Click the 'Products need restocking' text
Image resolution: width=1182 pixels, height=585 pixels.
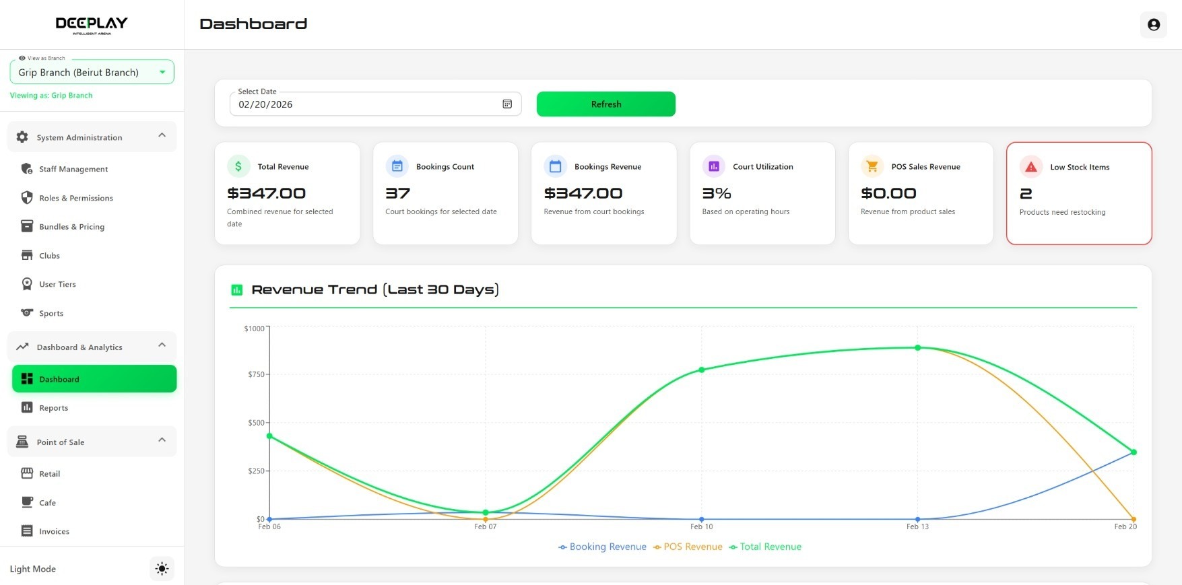coord(1062,212)
